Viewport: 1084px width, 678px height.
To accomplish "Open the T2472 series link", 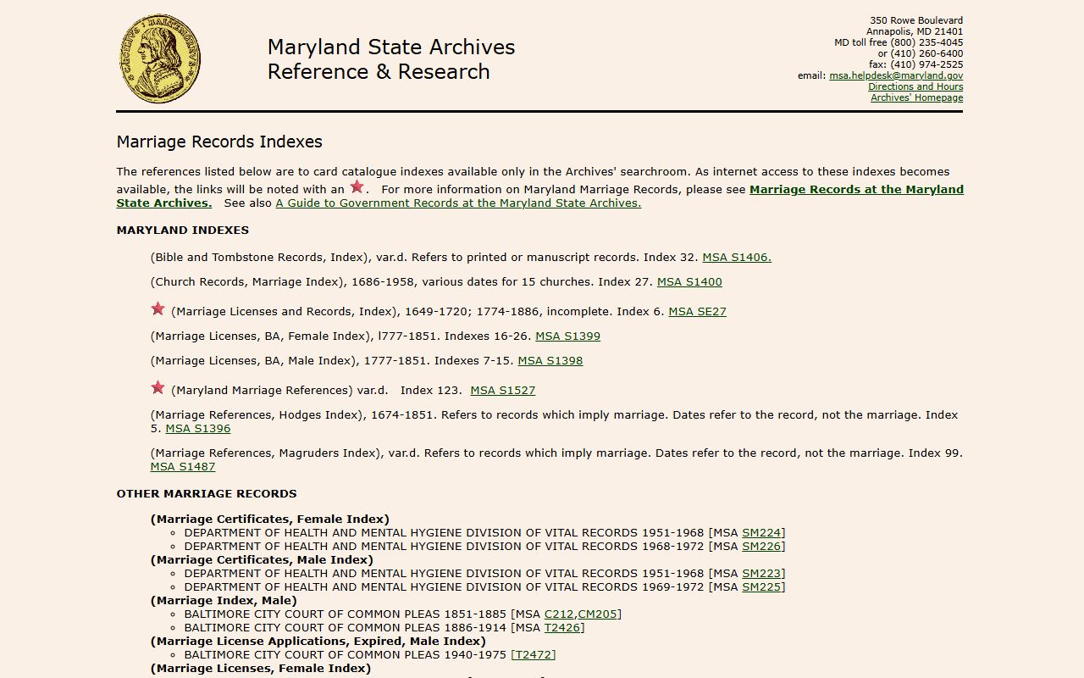I will 534,655.
